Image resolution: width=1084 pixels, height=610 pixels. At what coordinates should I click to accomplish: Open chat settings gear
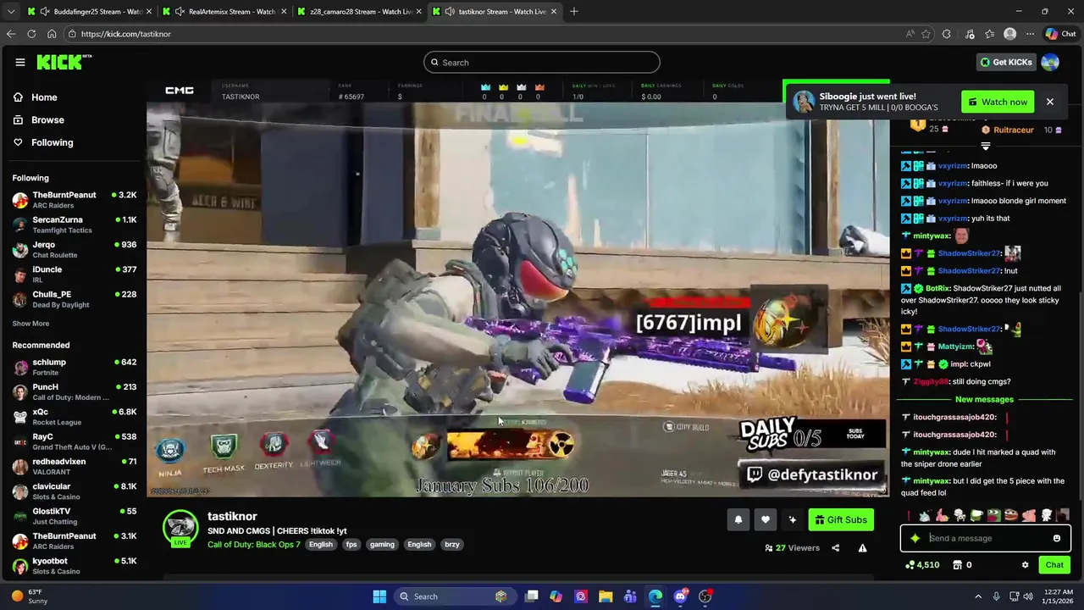point(1025,565)
